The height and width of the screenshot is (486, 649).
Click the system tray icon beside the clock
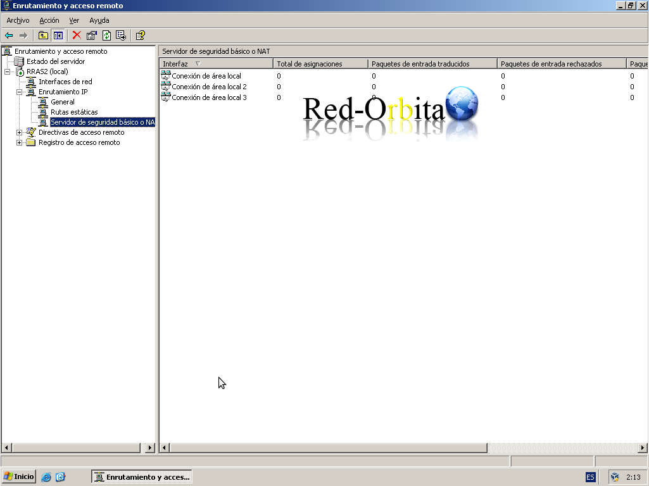point(615,477)
